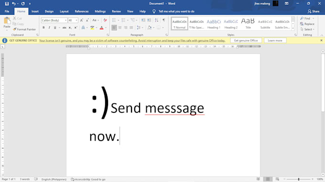Toggle Bold formatting
The image size is (325, 182).
click(43, 28)
